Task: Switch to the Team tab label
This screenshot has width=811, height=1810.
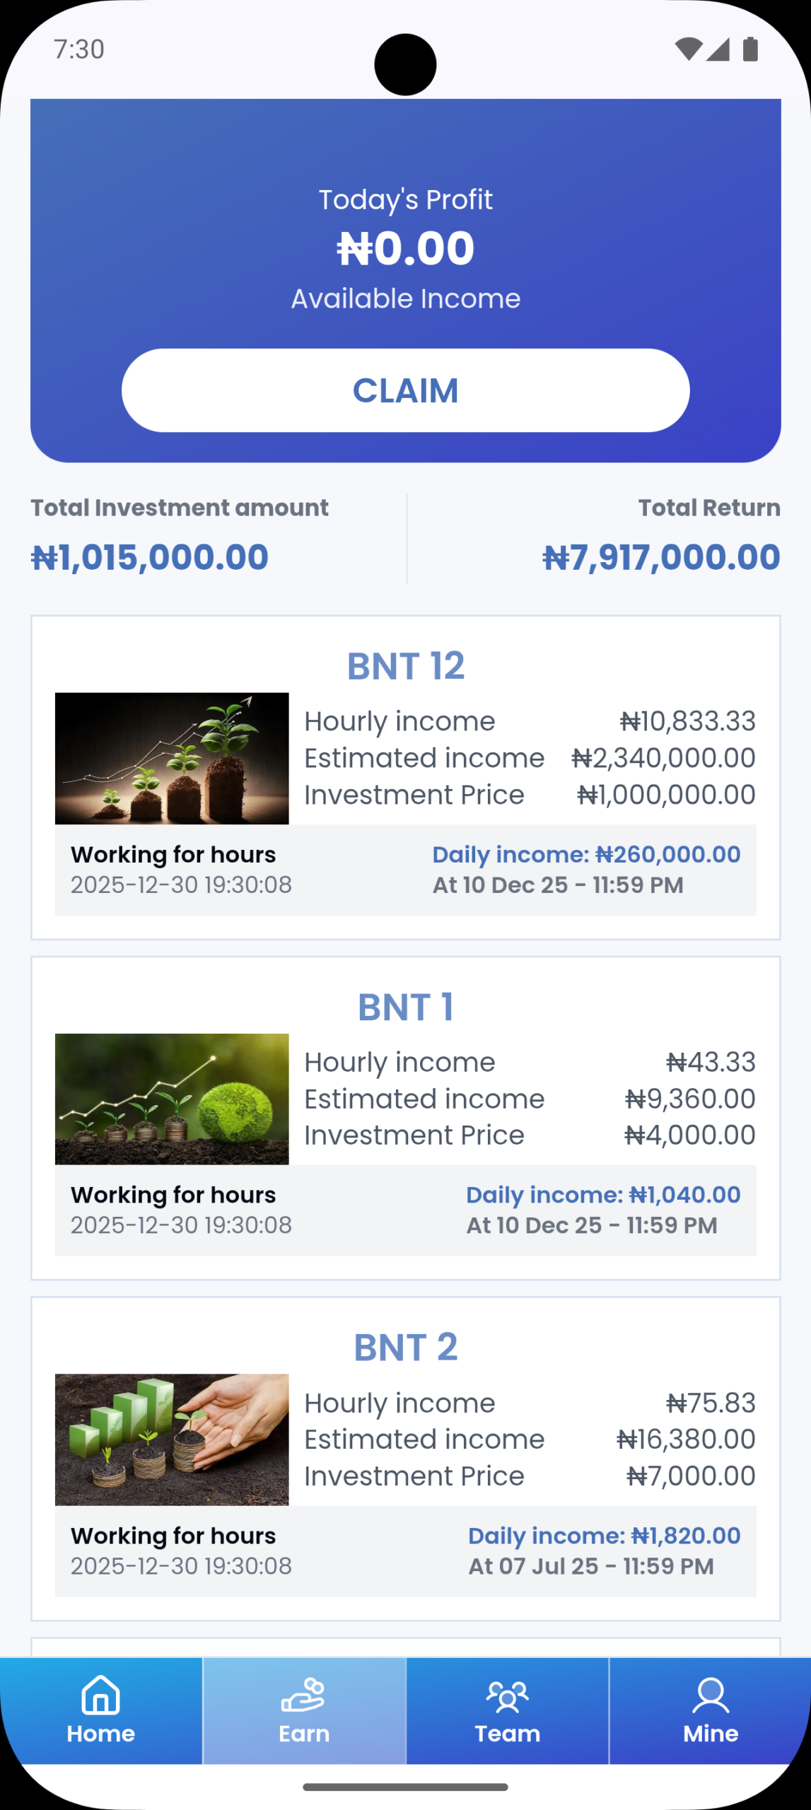Action: (507, 1734)
